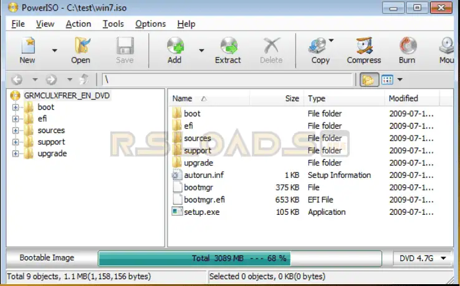The width and height of the screenshot is (460, 286).
Task: Select support folder icon in file list
Action: click(x=176, y=150)
